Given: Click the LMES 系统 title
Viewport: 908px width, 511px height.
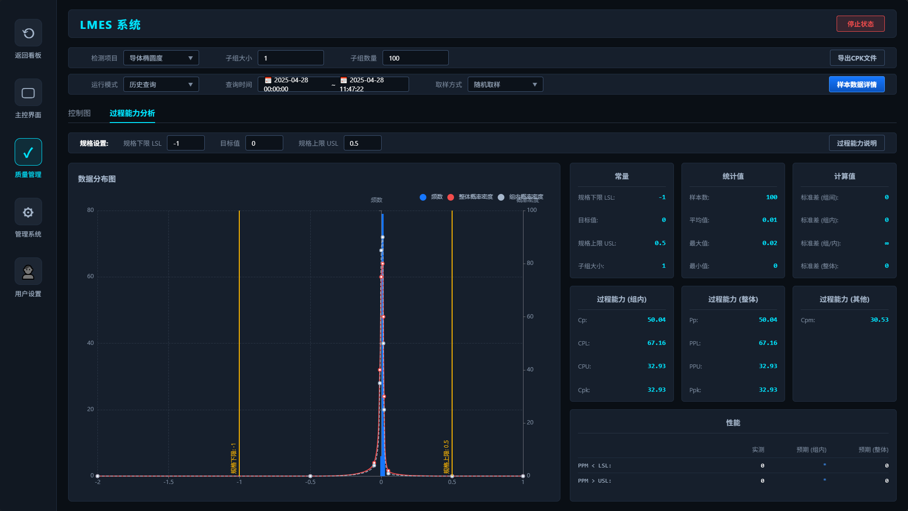Looking at the screenshot, I should tap(110, 25).
